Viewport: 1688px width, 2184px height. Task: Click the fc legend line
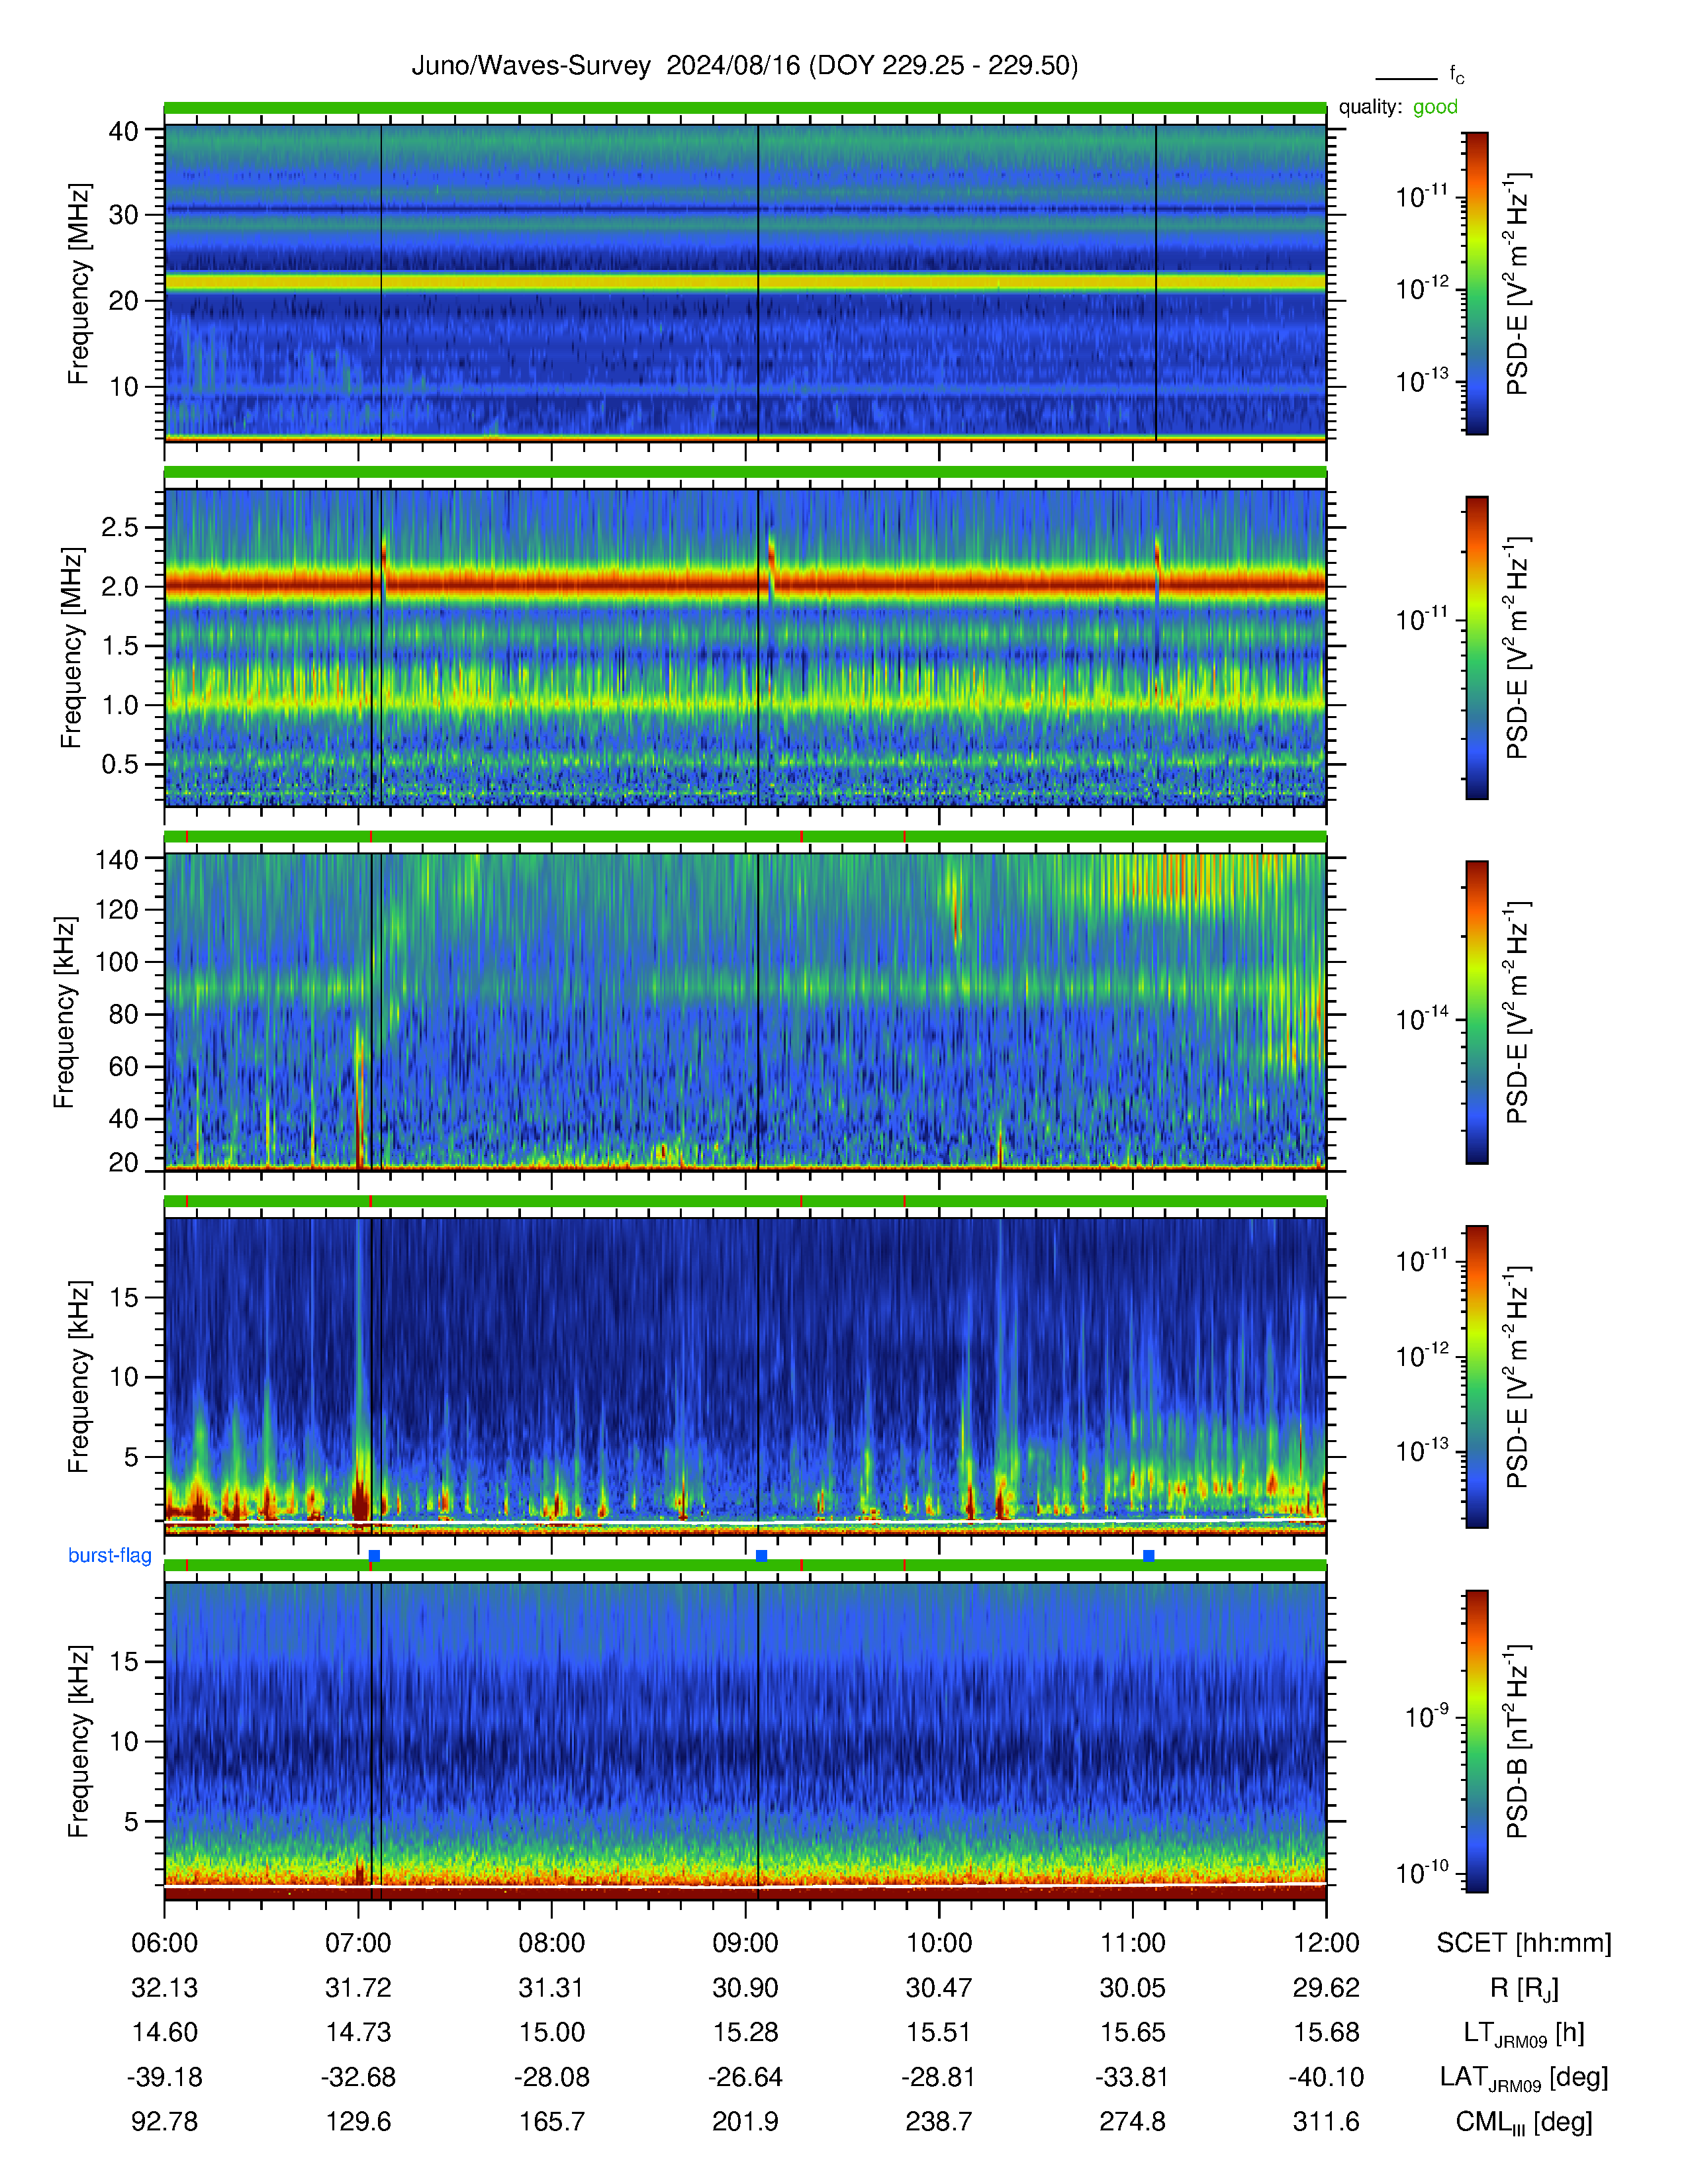click(x=1406, y=78)
